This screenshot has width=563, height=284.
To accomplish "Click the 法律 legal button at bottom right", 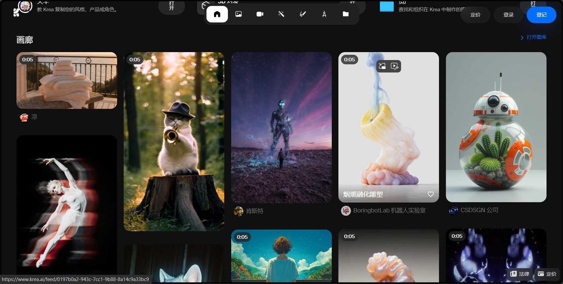I will point(519,274).
